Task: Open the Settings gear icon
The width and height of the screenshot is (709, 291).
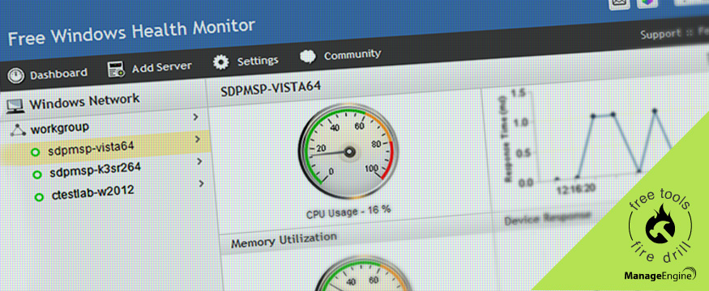Action: (x=221, y=62)
